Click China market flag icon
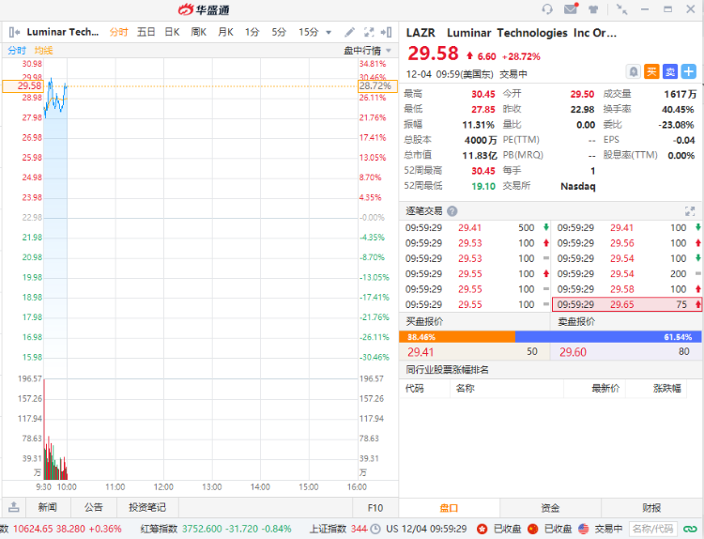The height and width of the screenshot is (539, 704). tap(533, 529)
